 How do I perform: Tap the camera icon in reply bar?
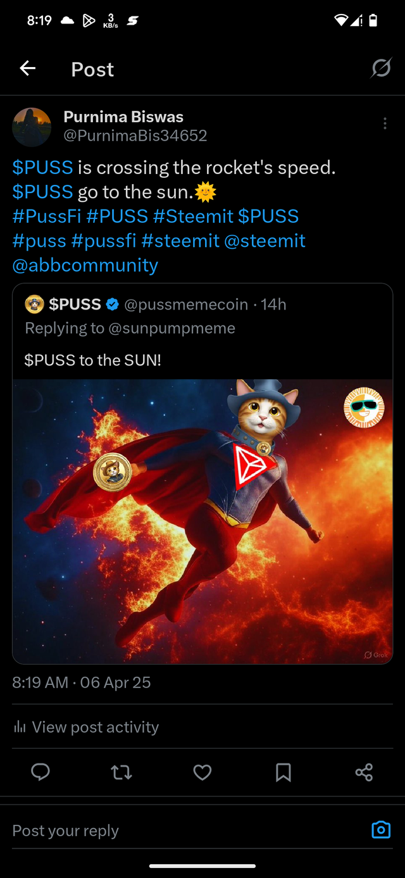[381, 830]
